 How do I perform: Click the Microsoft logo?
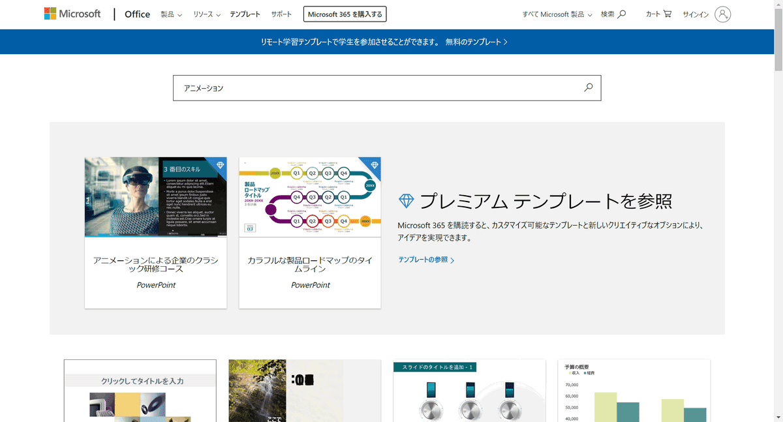coord(72,14)
